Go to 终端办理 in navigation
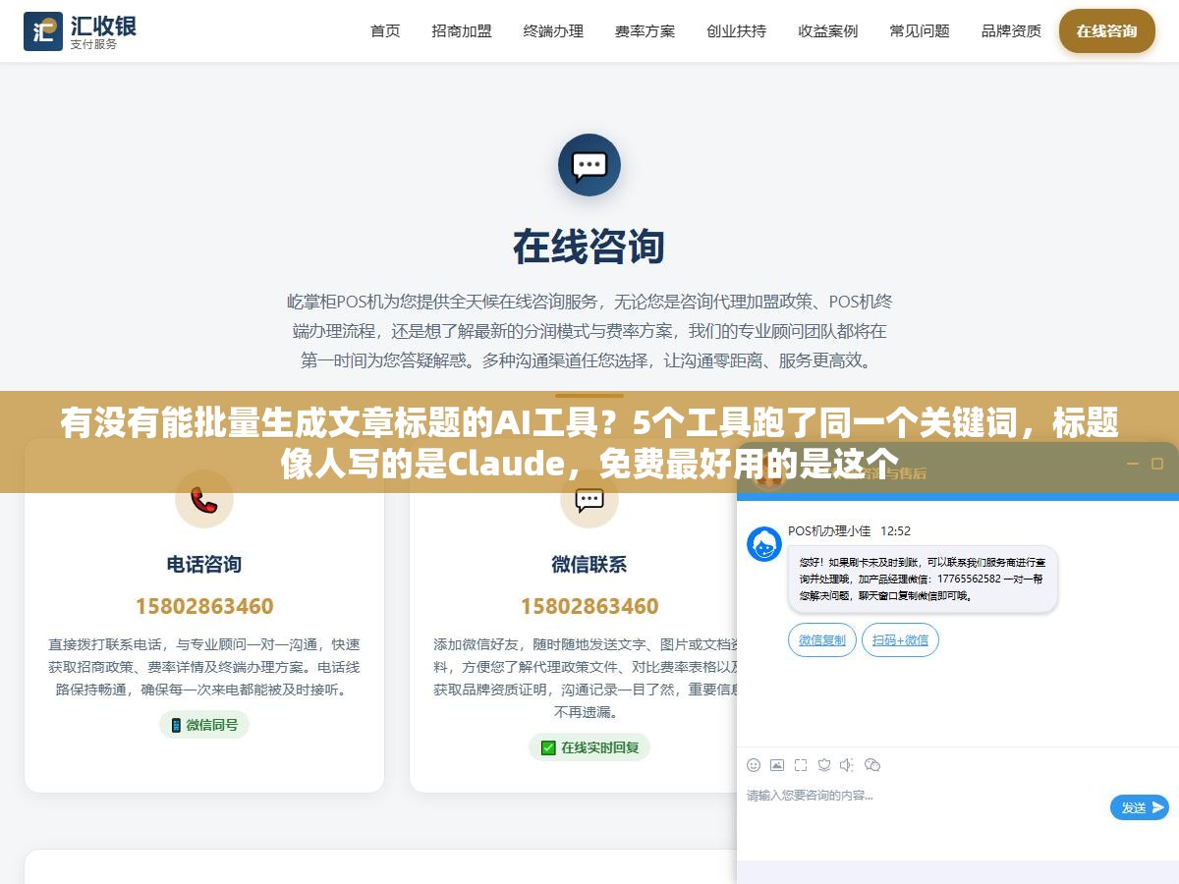The width and height of the screenshot is (1179, 884). 553,30
